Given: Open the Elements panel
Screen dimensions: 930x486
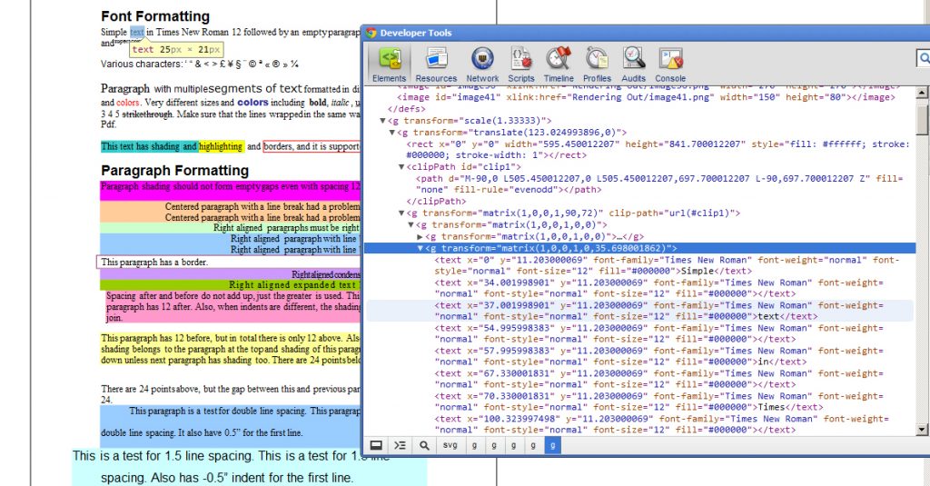Looking at the screenshot, I should click(x=389, y=64).
